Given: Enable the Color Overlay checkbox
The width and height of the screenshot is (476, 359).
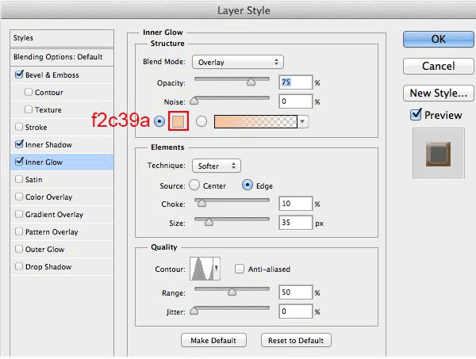Looking at the screenshot, I should (x=19, y=197).
